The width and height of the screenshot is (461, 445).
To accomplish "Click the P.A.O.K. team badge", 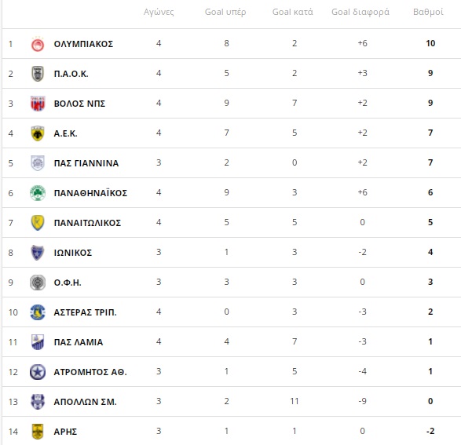I will (x=38, y=74).
